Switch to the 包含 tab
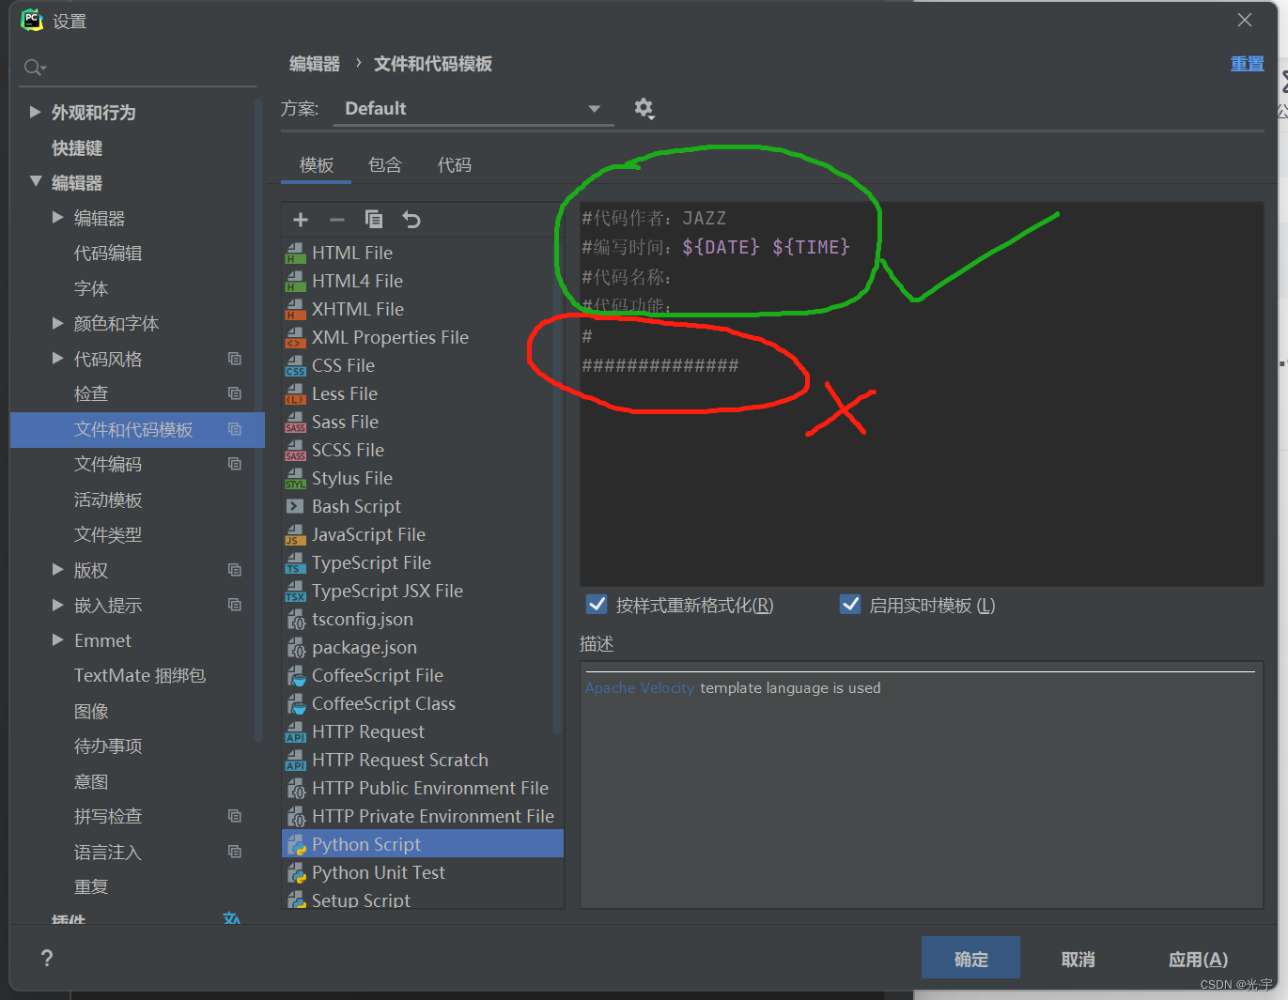Screen dimensions: 1288x1000 [385, 164]
